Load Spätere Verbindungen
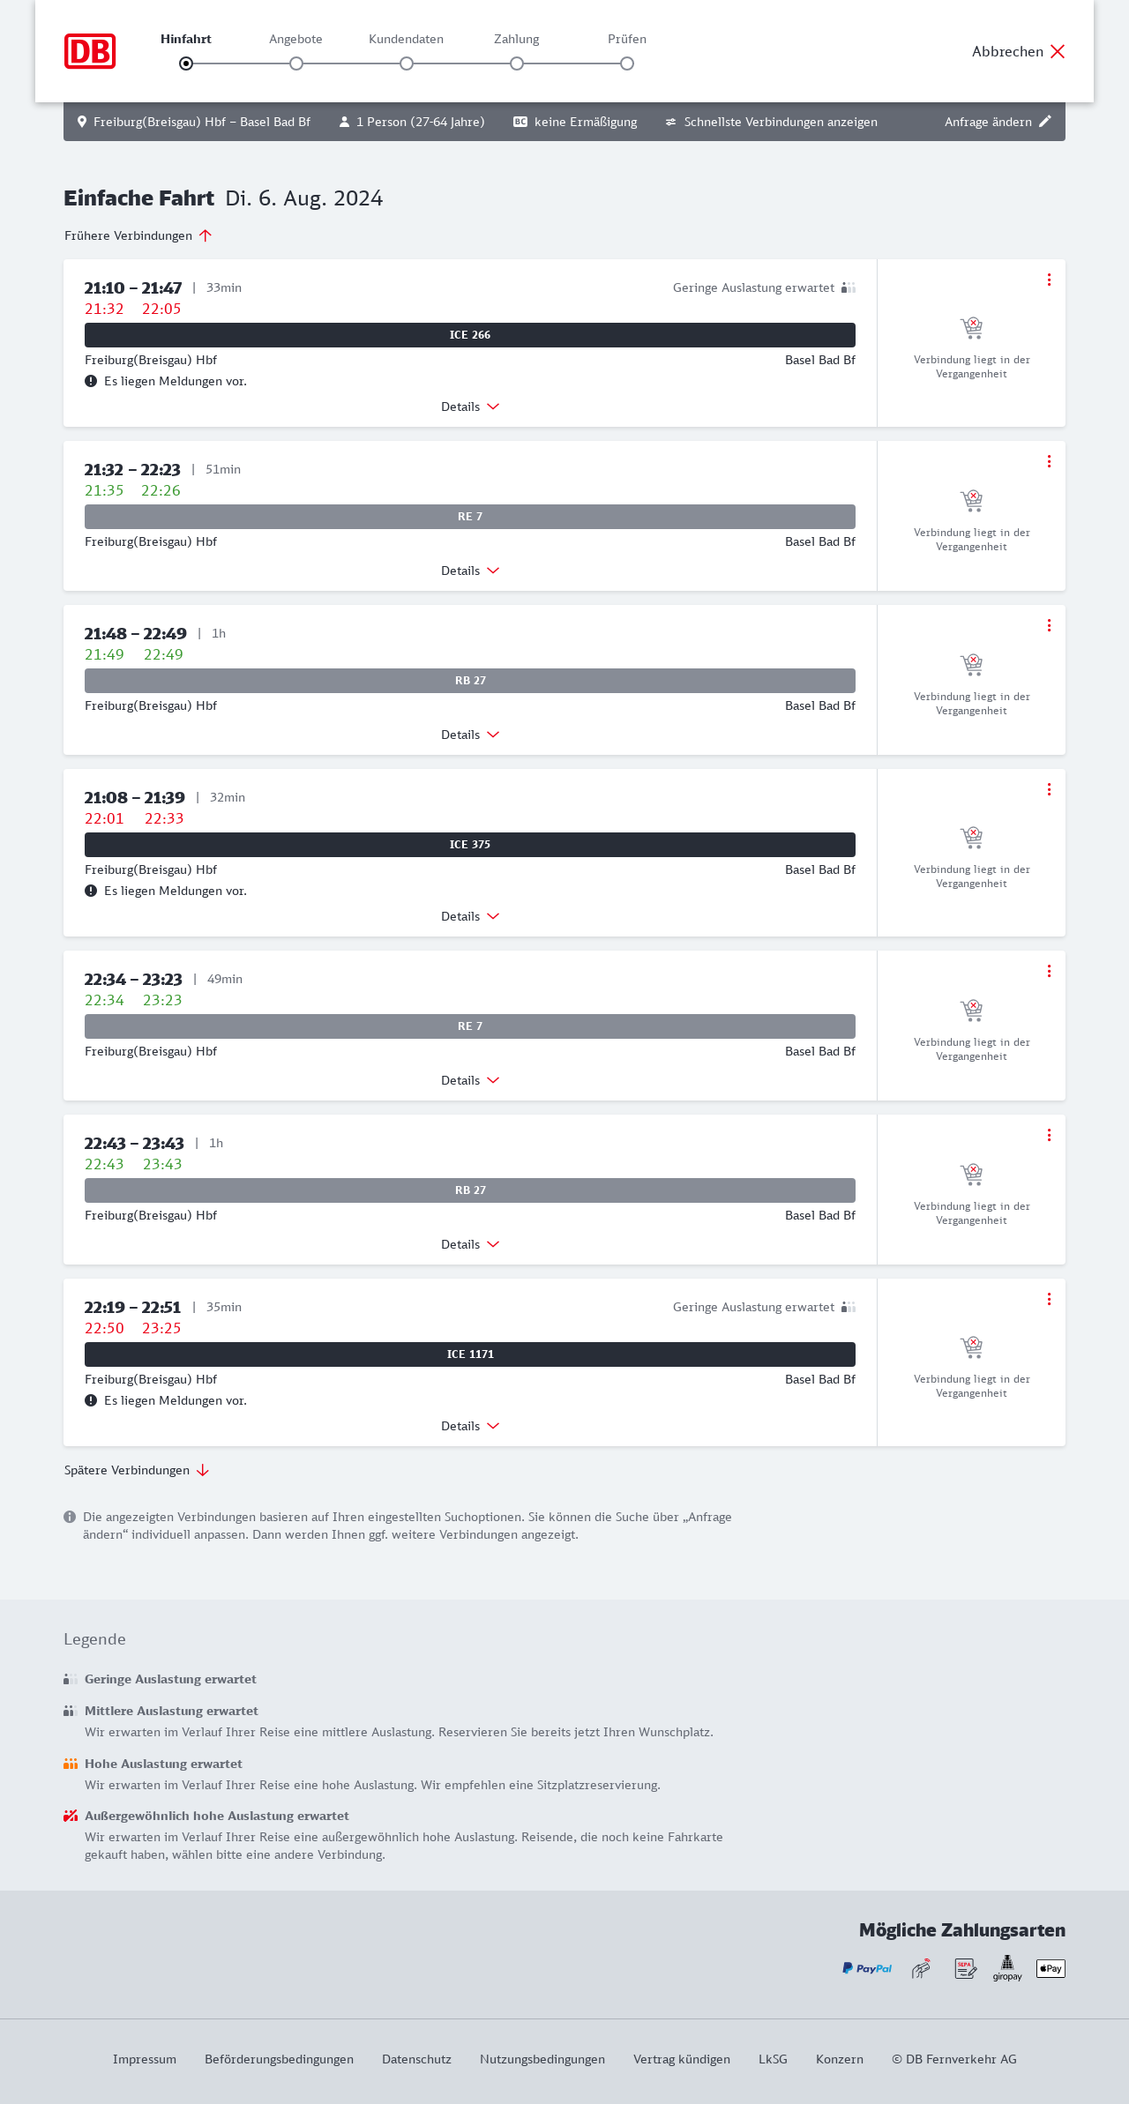1129x2104 pixels. [x=137, y=1470]
